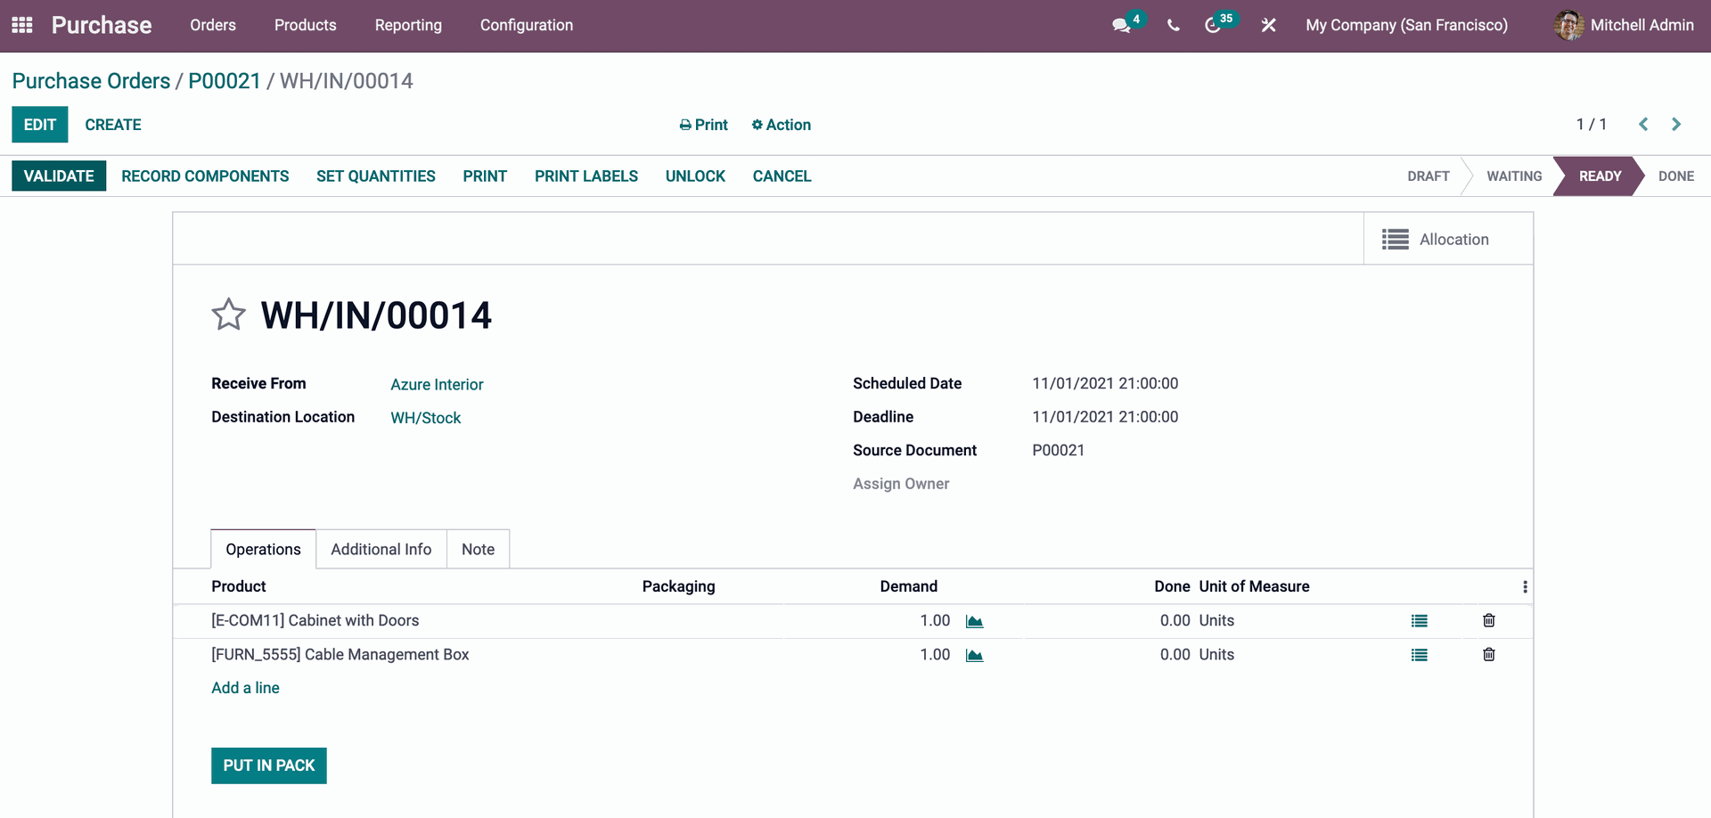Viewport: 1711px width, 818px height.
Task: Click Scheduled Date 11/01/2021 21:00:00 value
Action: (x=1105, y=383)
